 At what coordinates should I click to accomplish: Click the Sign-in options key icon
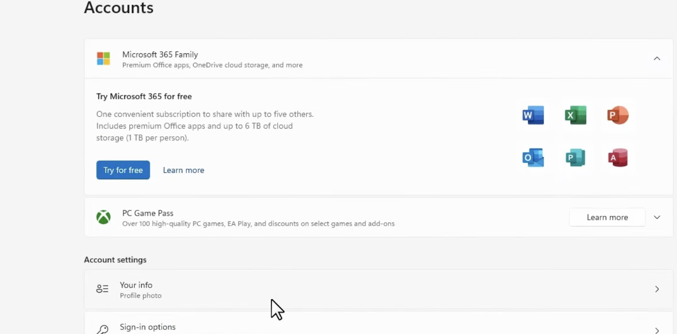[102, 330]
